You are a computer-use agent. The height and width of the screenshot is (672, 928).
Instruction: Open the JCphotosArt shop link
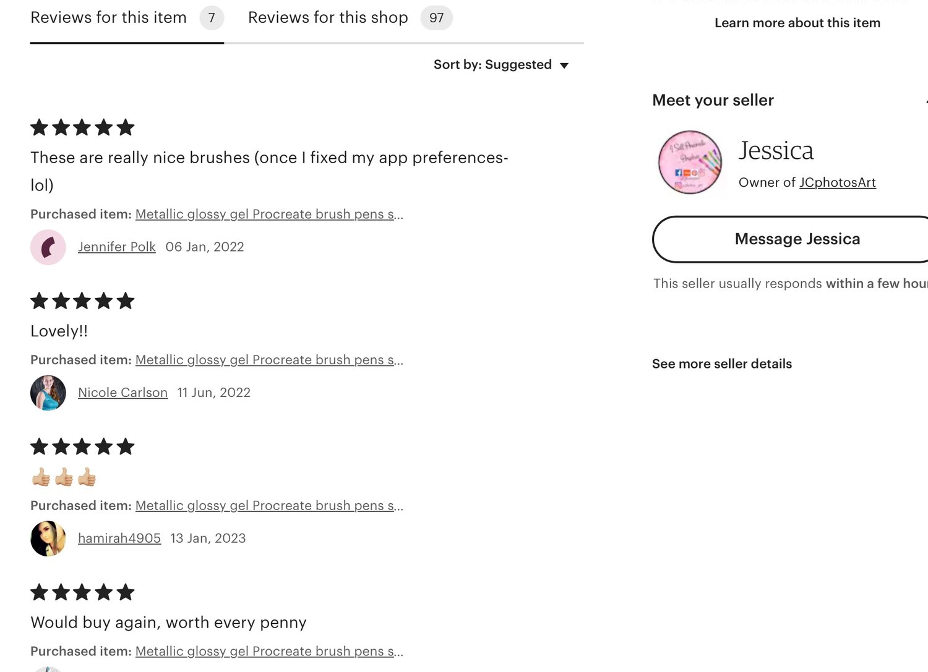[837, 182]
